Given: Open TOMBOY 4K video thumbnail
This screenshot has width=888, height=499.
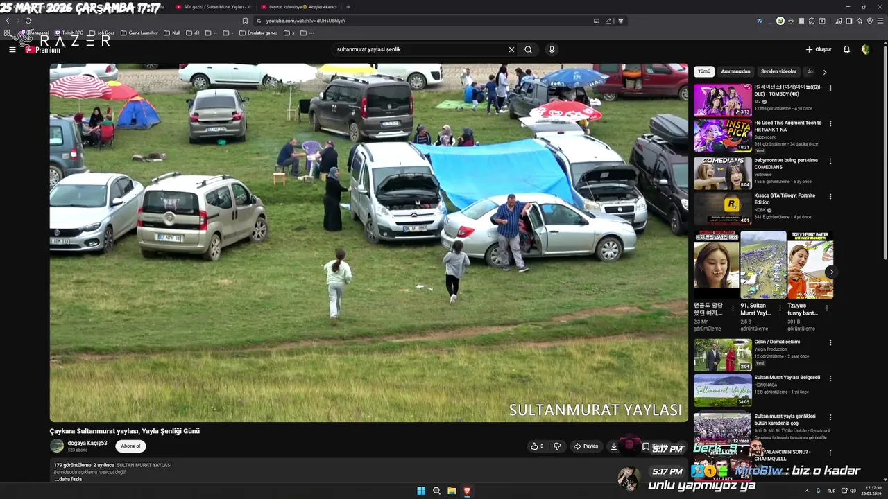Looking at the screenshot, I should [722, 100].
